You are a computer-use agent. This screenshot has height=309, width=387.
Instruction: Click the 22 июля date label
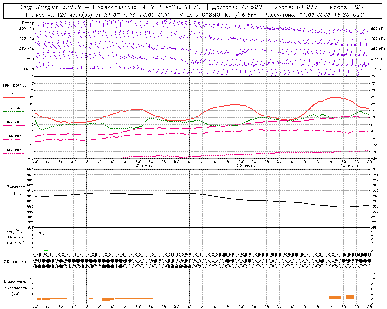[143, 166]
